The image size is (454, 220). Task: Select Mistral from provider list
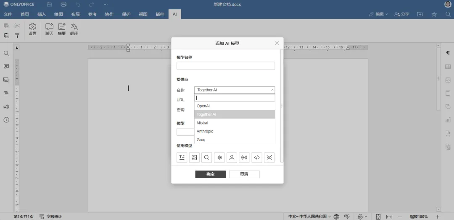pos(235,123)
